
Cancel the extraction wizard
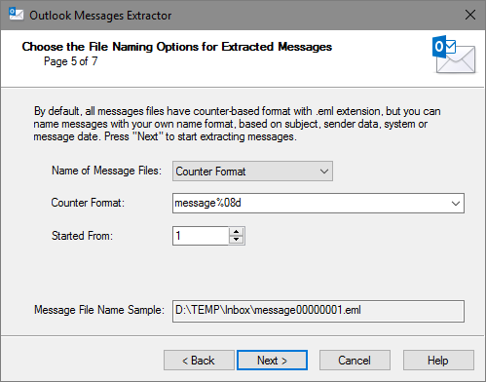point(355,361)
